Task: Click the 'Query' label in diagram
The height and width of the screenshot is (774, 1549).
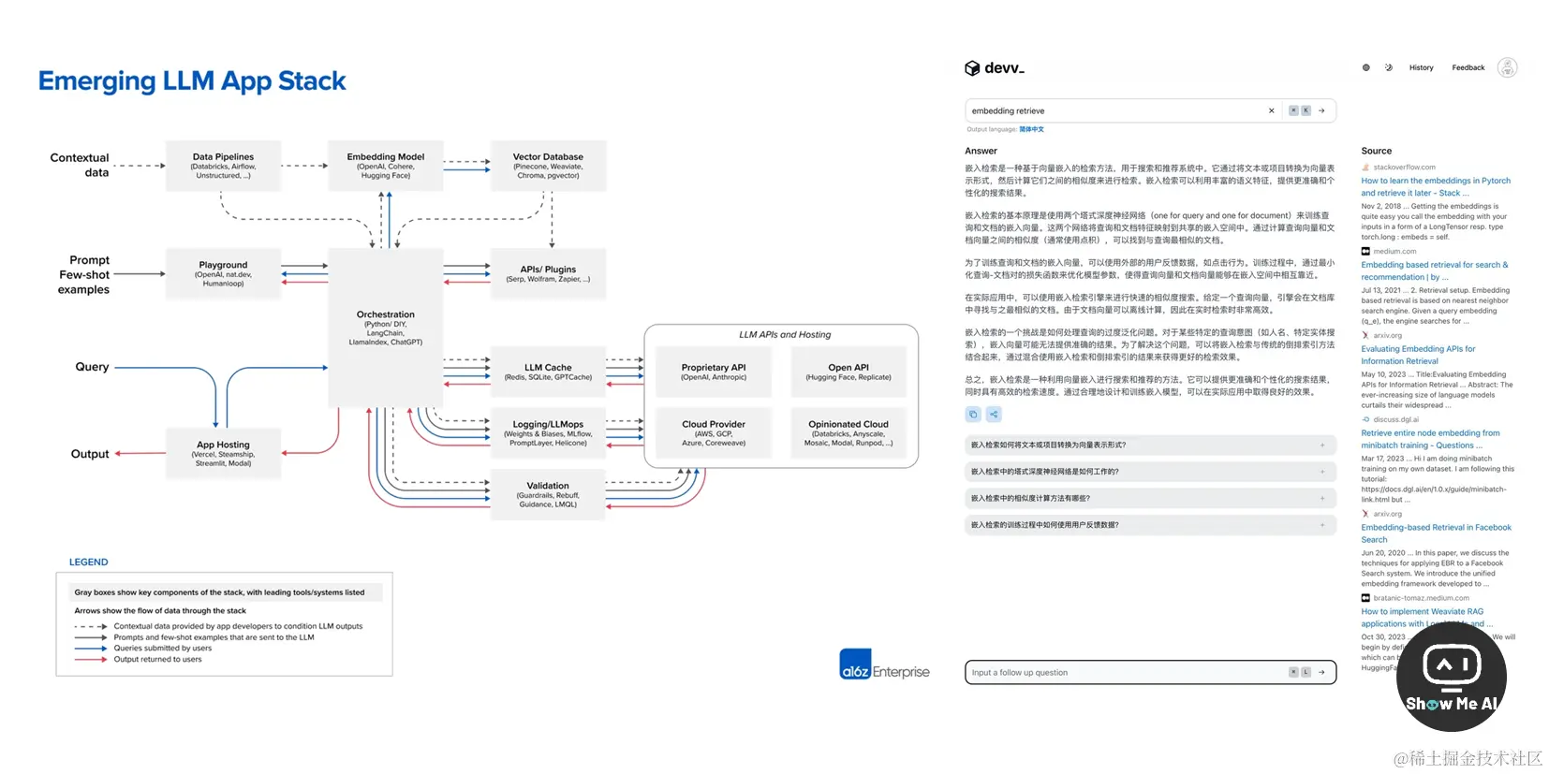Action: pyautogui.click(x=92, y=367)
